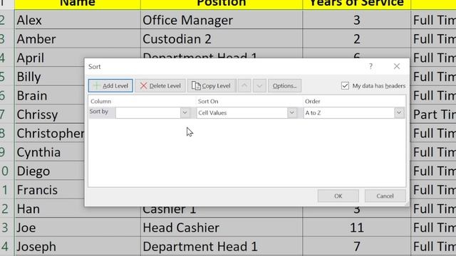Select cell containing Christopher

point(49,133)
